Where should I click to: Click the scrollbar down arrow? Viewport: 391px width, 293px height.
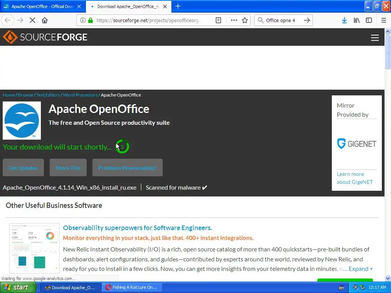coord(388,278)
